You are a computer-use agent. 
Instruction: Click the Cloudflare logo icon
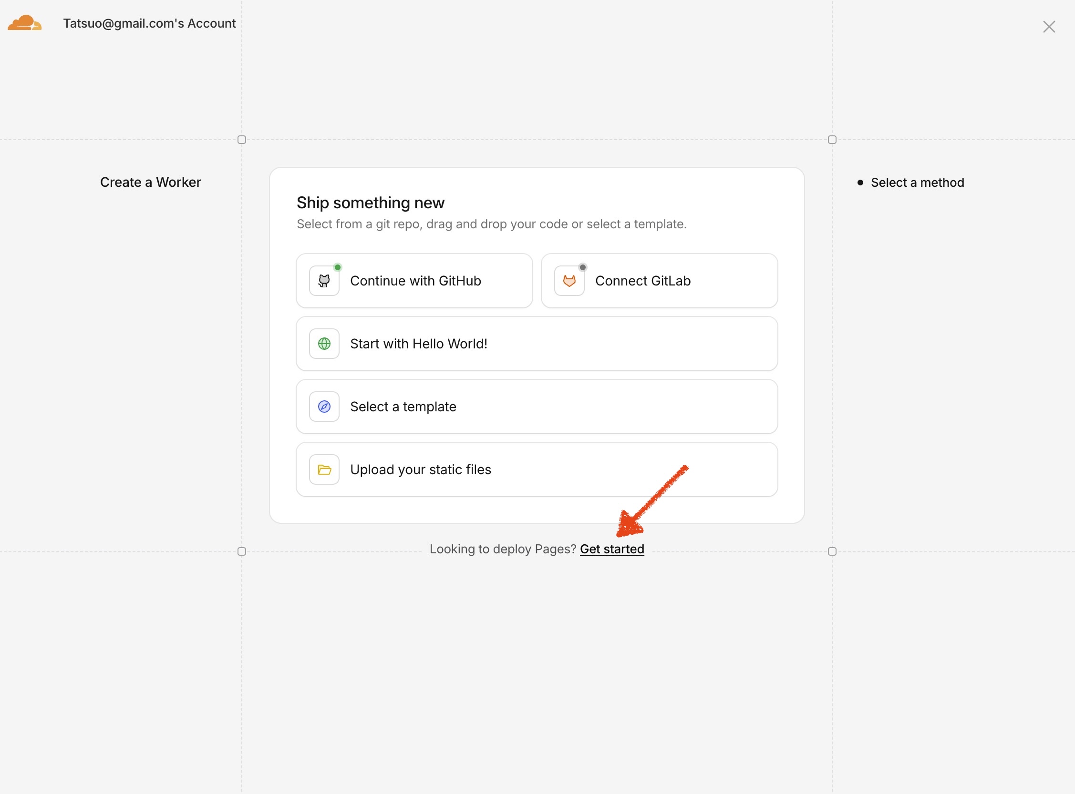click(24, 22)
